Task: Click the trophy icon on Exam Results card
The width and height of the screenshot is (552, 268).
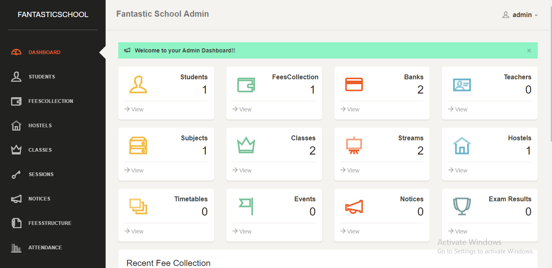Action: pos(461,207)
